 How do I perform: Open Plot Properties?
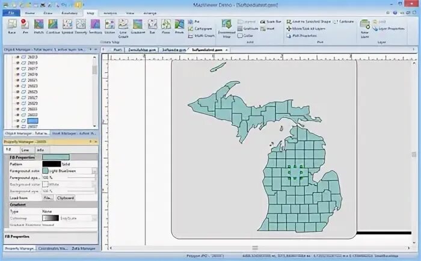point(301,35)
